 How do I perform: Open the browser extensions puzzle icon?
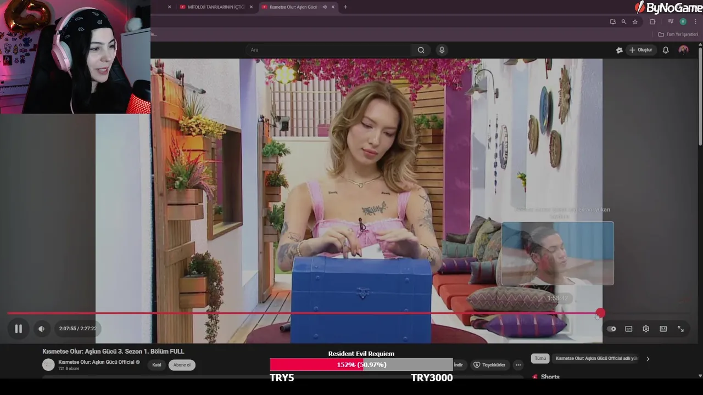652,22
